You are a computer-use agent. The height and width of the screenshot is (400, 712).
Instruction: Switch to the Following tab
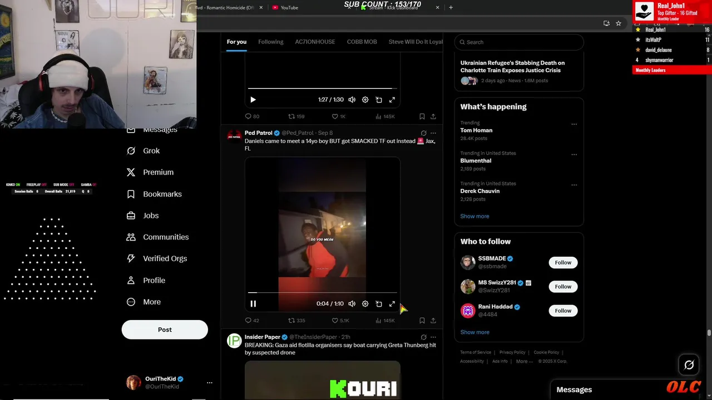(271, 42)
